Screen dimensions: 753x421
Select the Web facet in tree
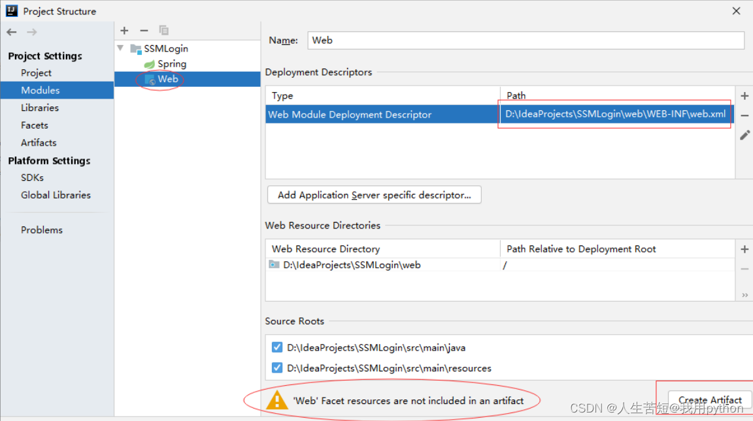click(188, 80)
